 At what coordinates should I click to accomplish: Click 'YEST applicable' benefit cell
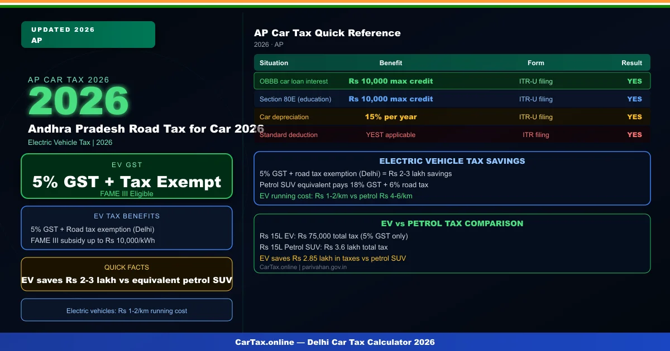coord(391,135)
